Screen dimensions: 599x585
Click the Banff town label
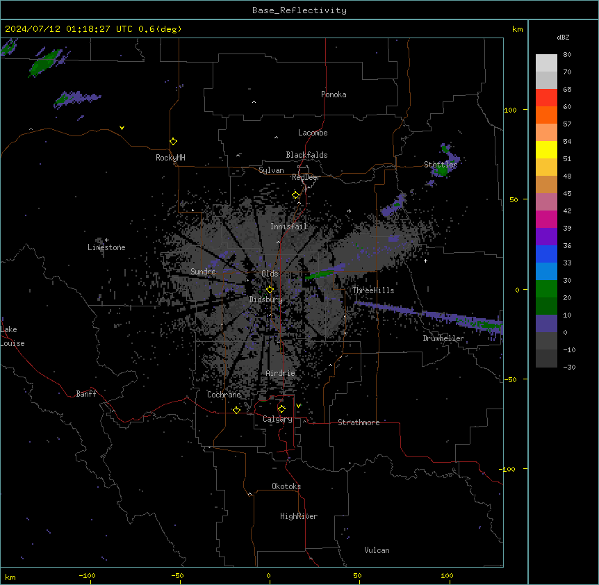click(86, 394)
